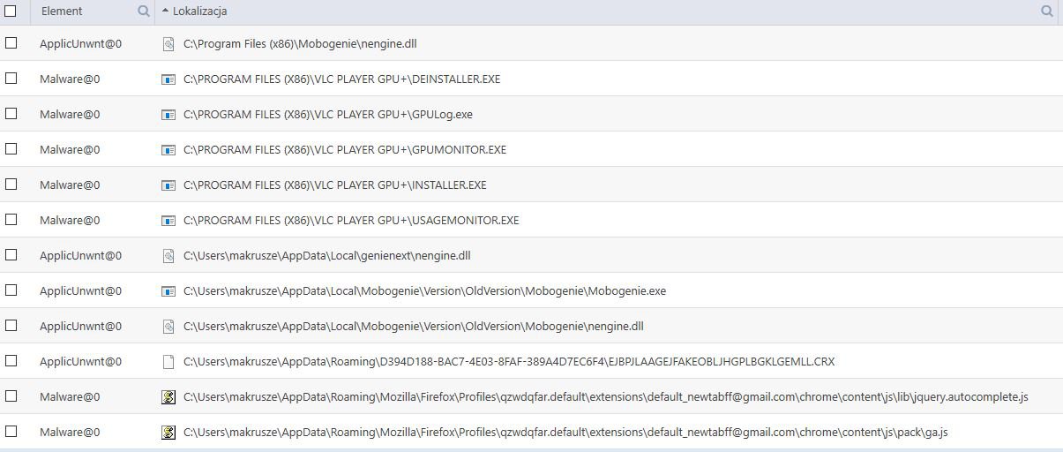Click Malware@0 label in USAGEMONITOR.EXE row
The width and height of the screenshot is (1063, 452).
click(x=70, y=220)
